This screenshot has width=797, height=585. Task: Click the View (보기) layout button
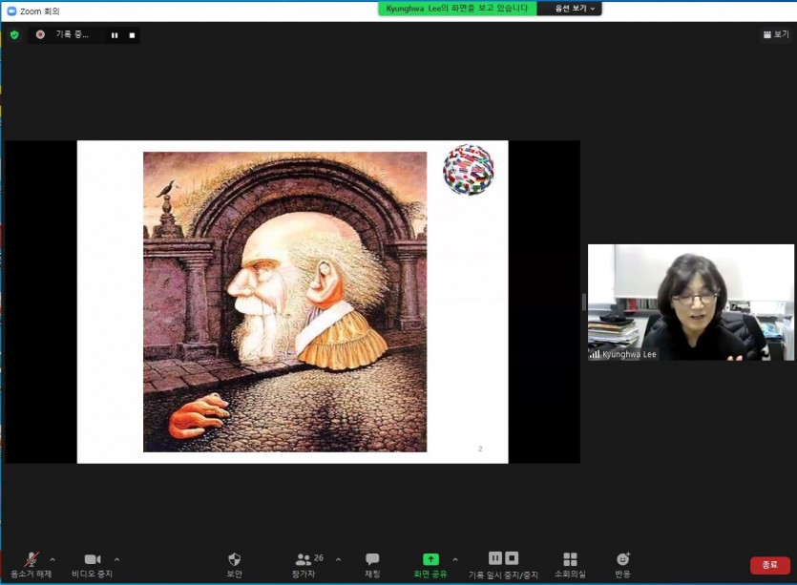click(776, 34)
